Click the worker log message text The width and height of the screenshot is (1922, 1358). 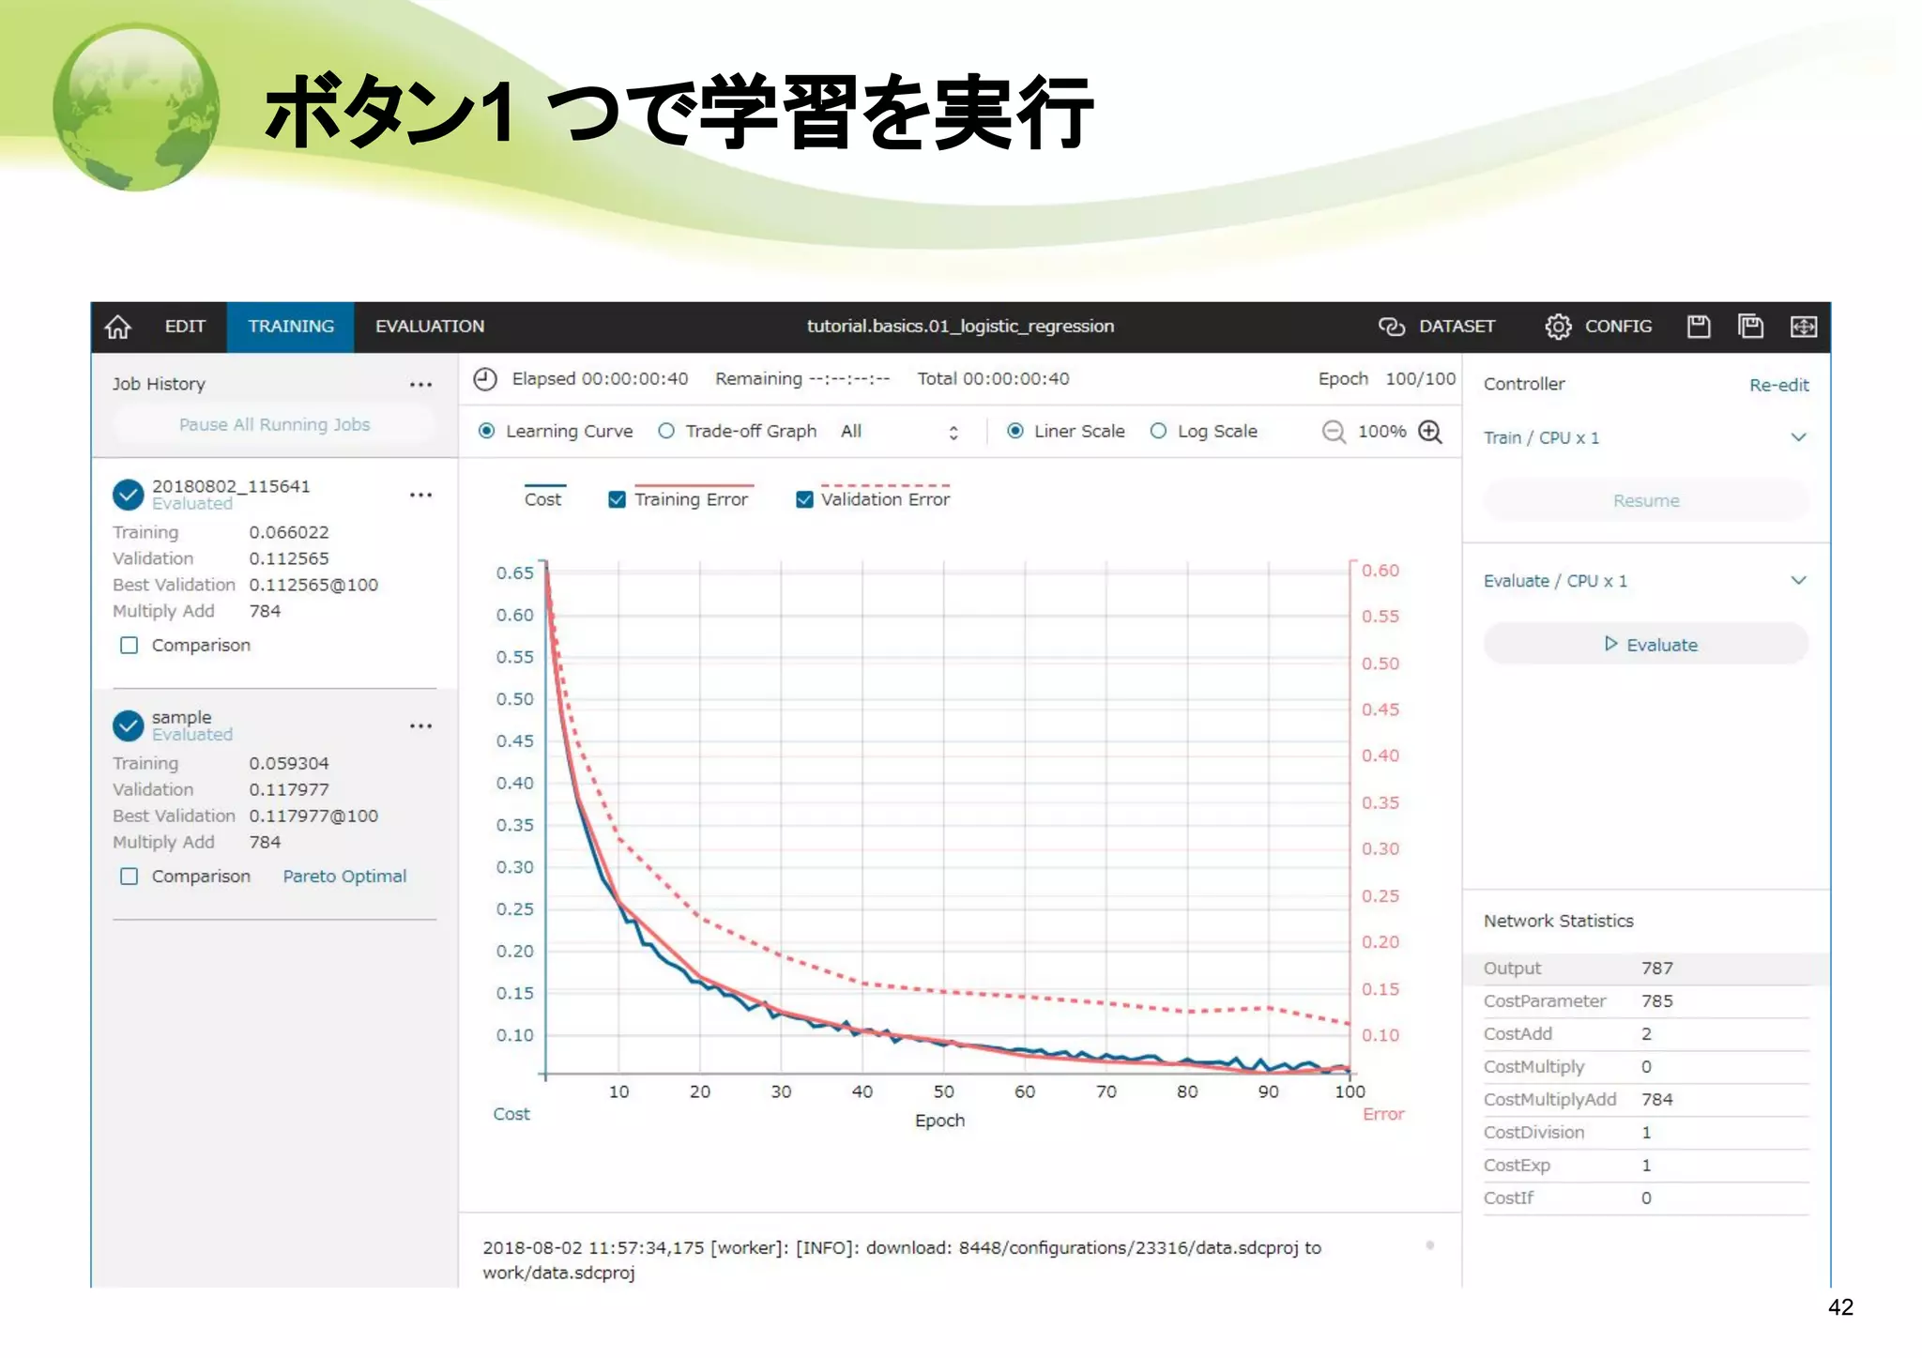[902, 1260]
